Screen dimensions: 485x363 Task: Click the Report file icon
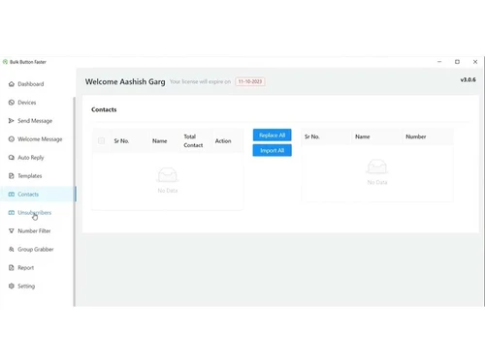click(12, 268)
